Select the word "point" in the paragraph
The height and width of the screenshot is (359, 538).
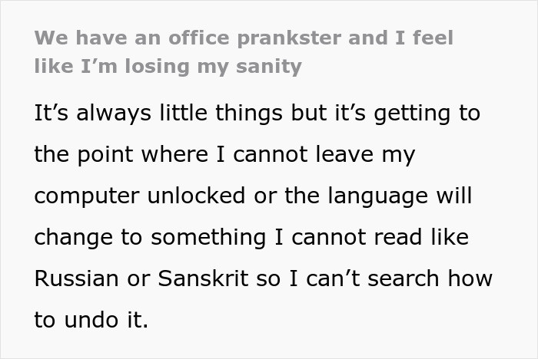[x=105, y=155]
